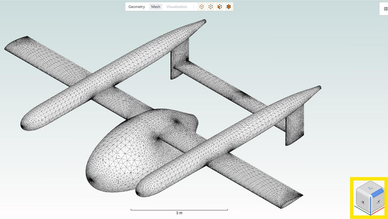Open the Visualization tab
The height and width of the screenshot is (219, 388).
coord(177,7)
